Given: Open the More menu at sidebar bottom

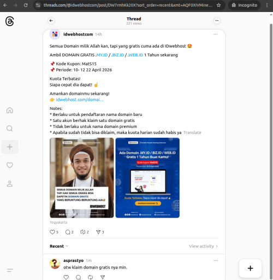Looking at the screenshot, I should pyautogui.click(x=10, y=270).
